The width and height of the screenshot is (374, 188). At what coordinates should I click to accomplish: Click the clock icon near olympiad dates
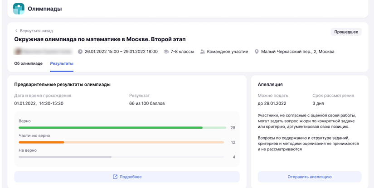click(x=80, y=52)
